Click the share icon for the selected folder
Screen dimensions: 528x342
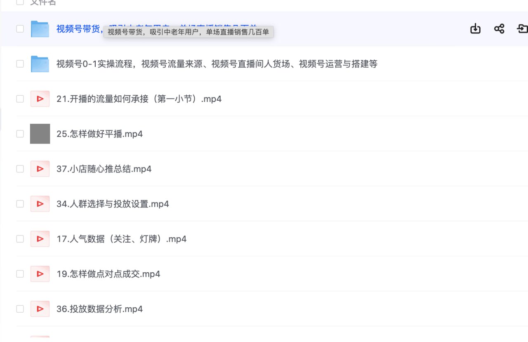pos(499,29)
